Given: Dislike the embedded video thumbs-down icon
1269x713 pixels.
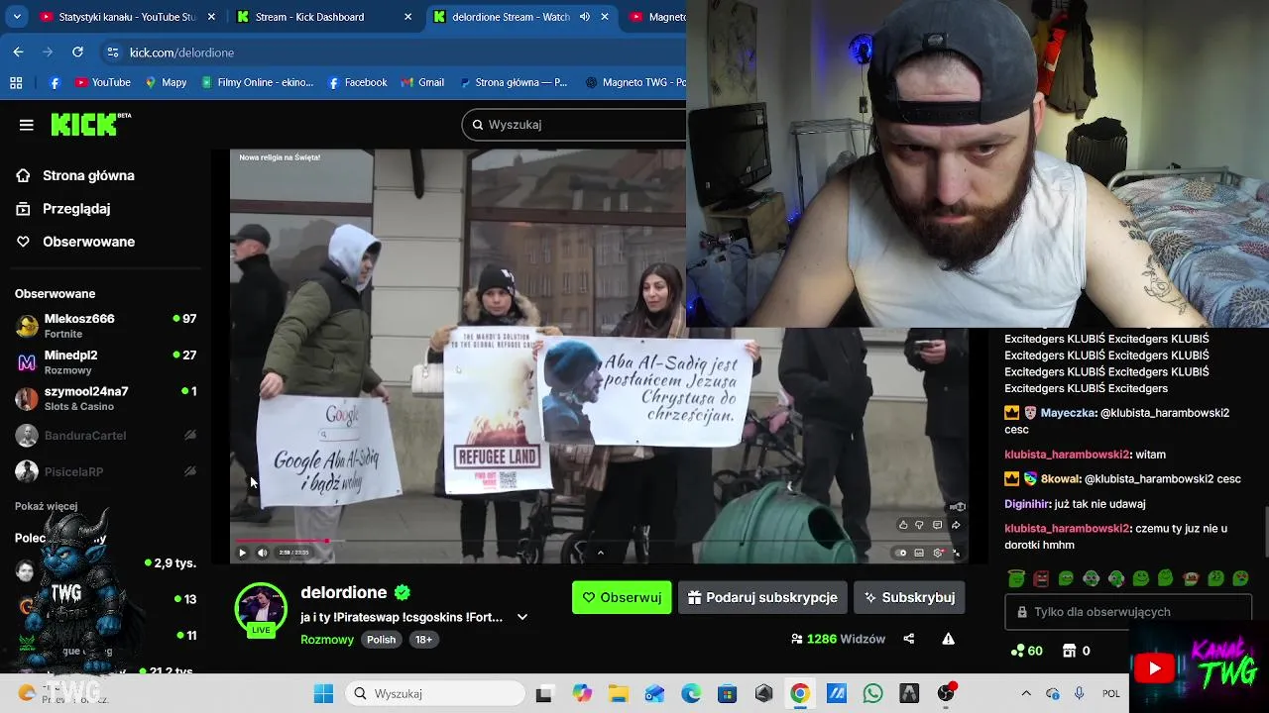Looking at the screenshot, I should (920, 525).
